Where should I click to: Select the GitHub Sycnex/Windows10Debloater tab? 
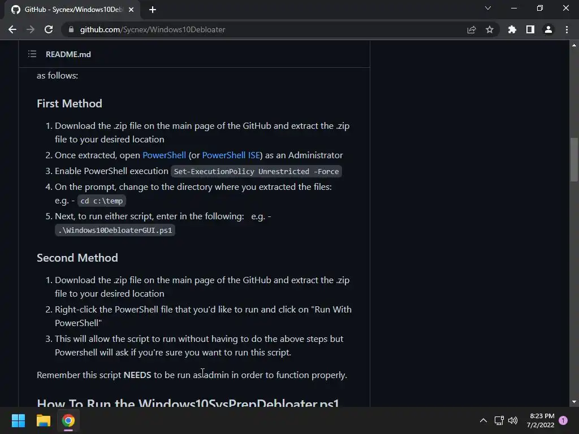(72, 10)
